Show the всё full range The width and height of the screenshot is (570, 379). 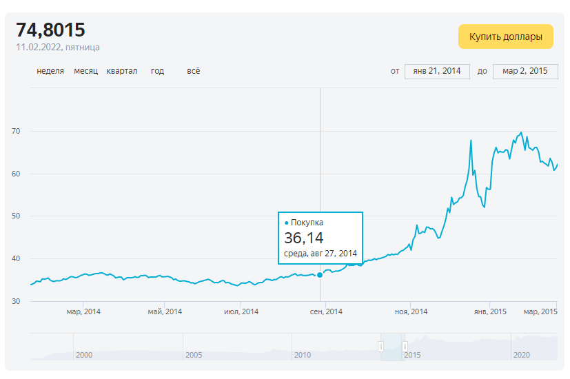pos(194,71)
